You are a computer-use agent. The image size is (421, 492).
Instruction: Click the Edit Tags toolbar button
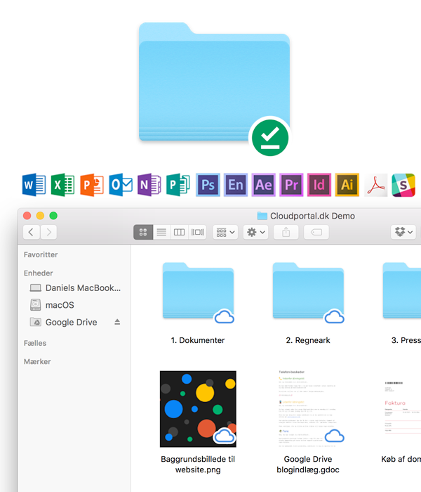[x=316, y=232]
